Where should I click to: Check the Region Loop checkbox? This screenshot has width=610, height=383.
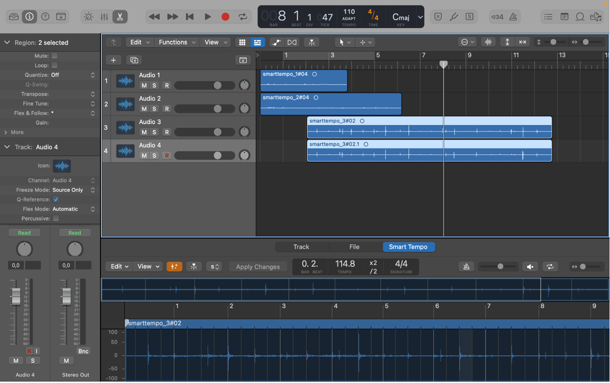pos(55,66)
